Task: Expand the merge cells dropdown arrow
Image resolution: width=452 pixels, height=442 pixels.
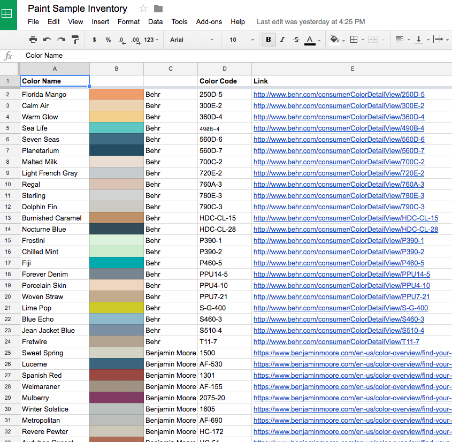Action: point(384,40)
